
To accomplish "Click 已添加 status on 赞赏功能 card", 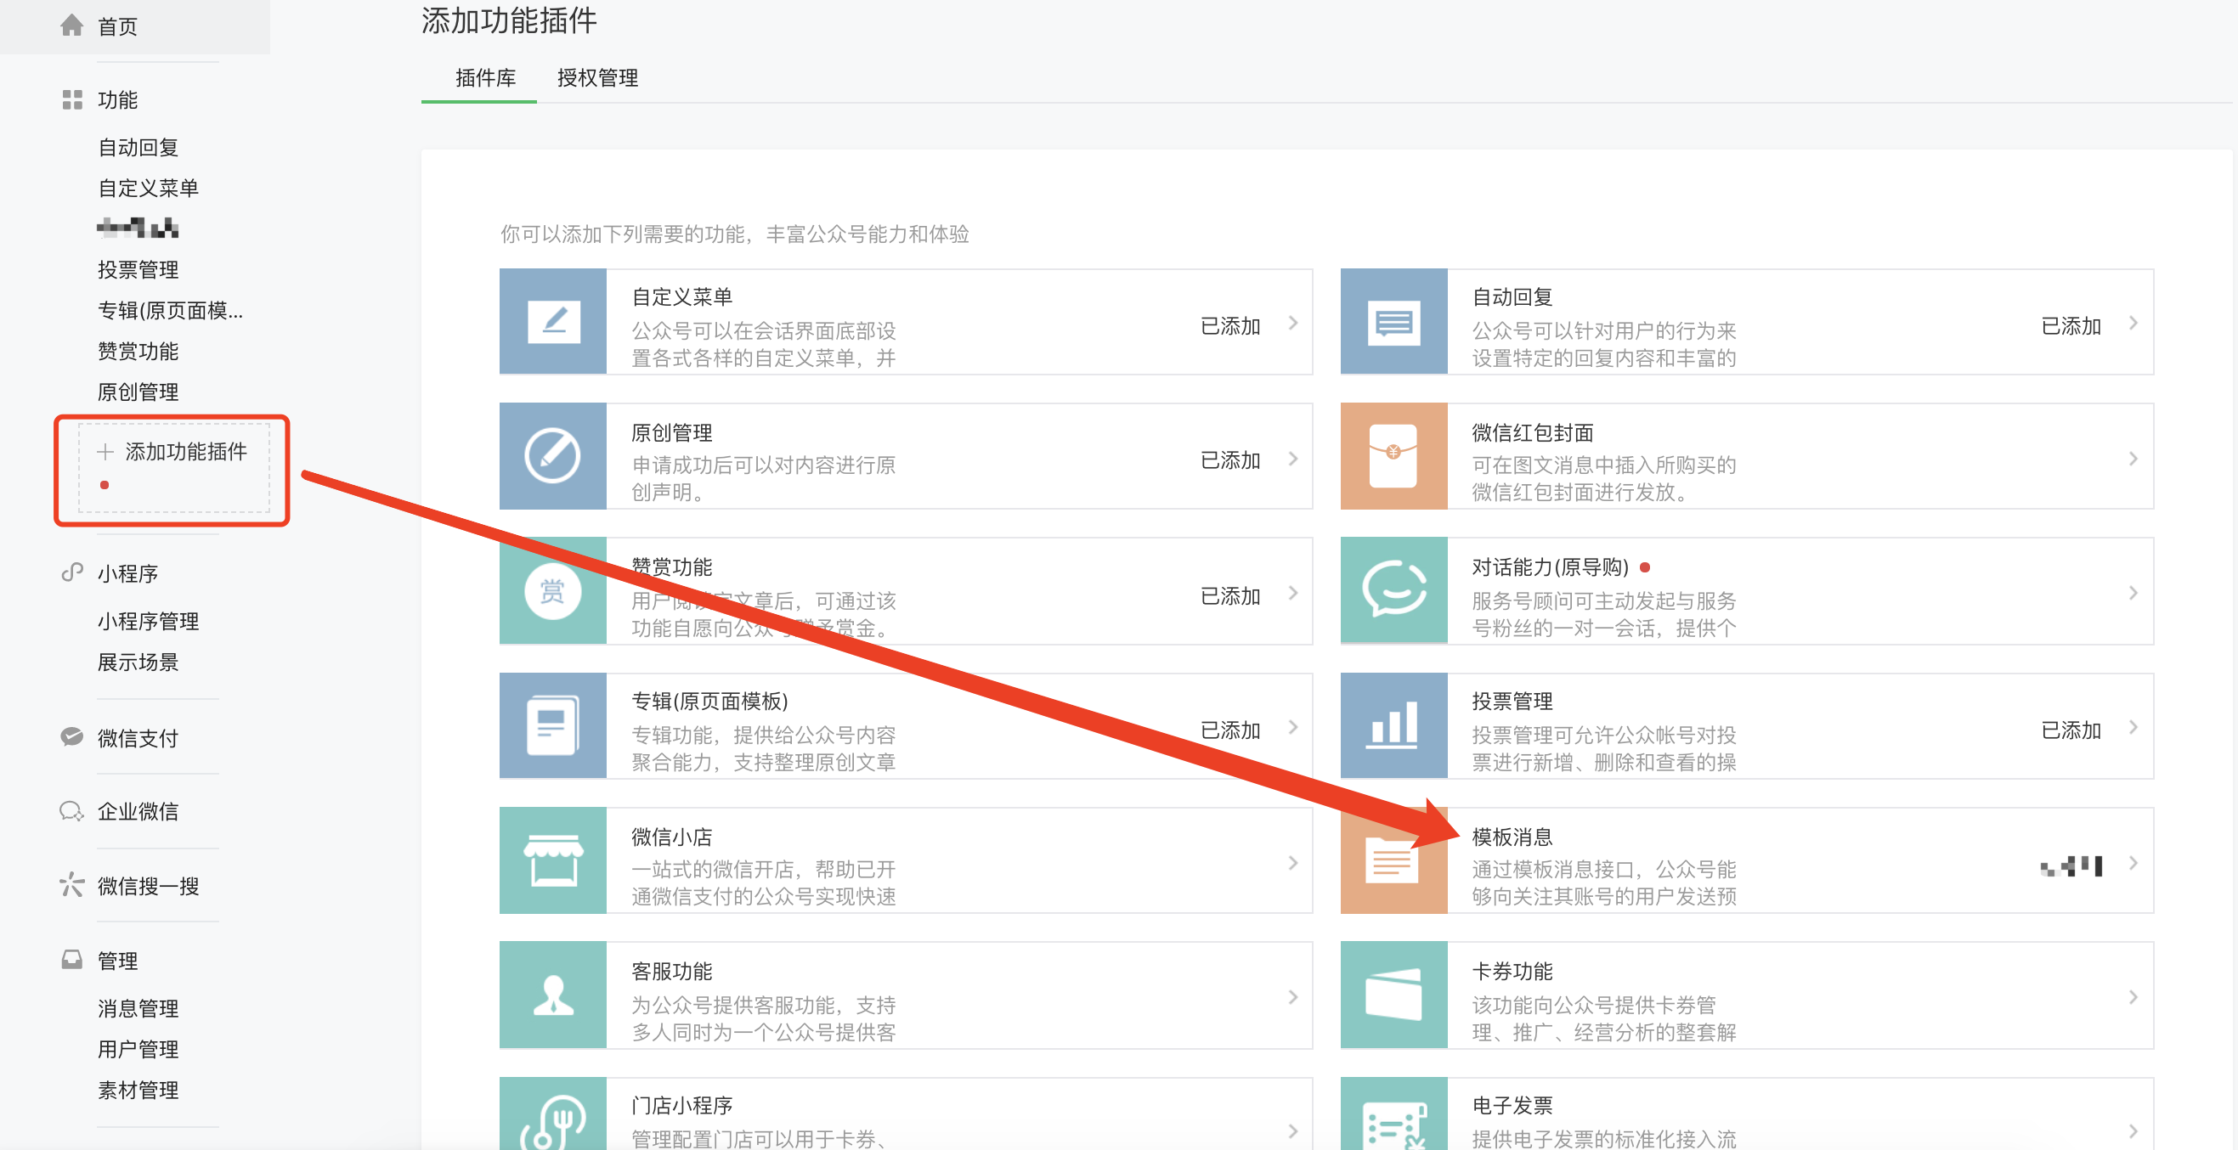I will (1230, 596).
